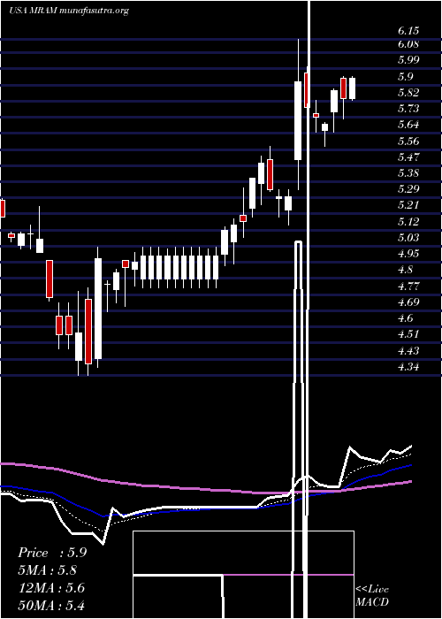442x619 pixels.
Task: Click the 5.82 price axis label
Action: pyautogui.click(x=408, y=92)
